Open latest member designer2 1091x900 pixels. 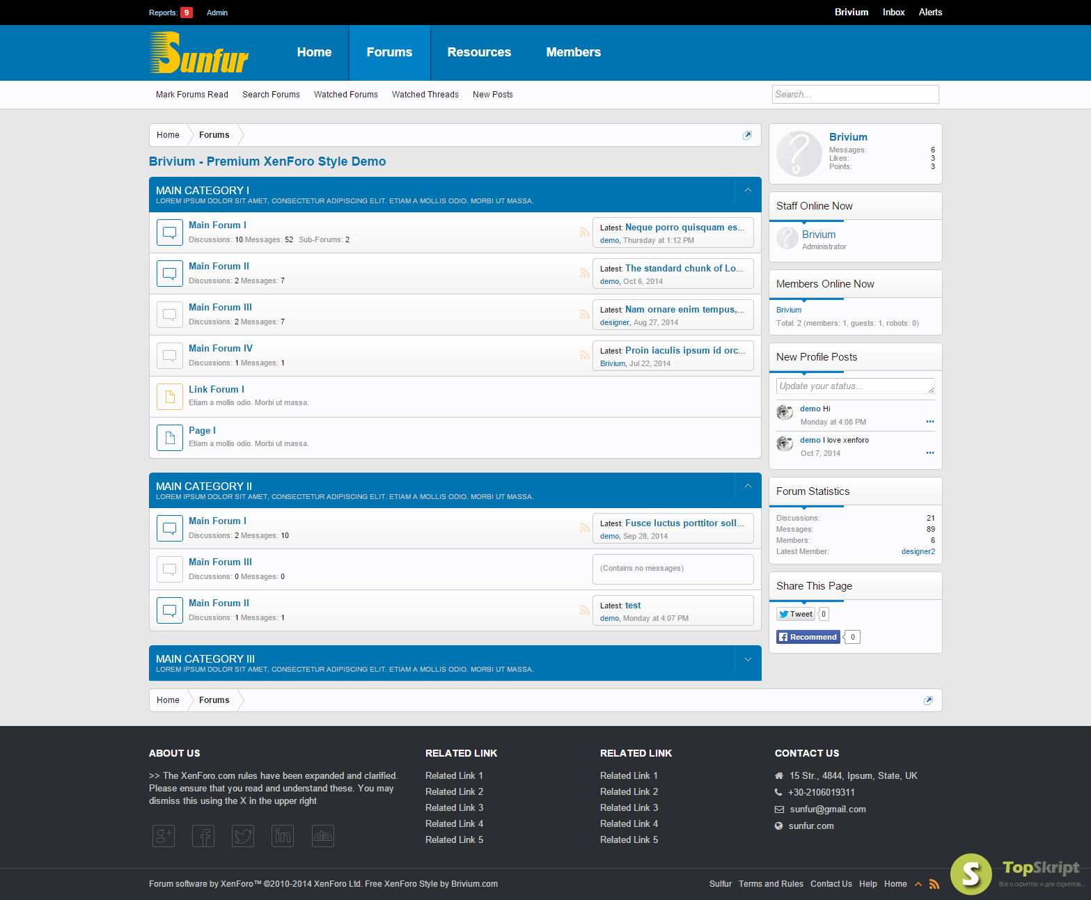(918, 551)
